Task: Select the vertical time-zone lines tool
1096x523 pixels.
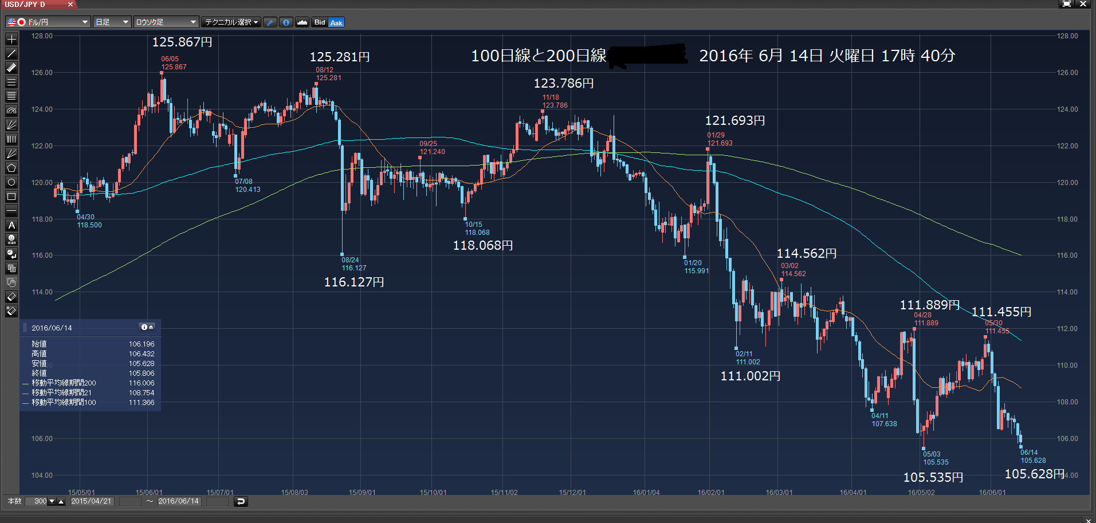Action: 11,139
